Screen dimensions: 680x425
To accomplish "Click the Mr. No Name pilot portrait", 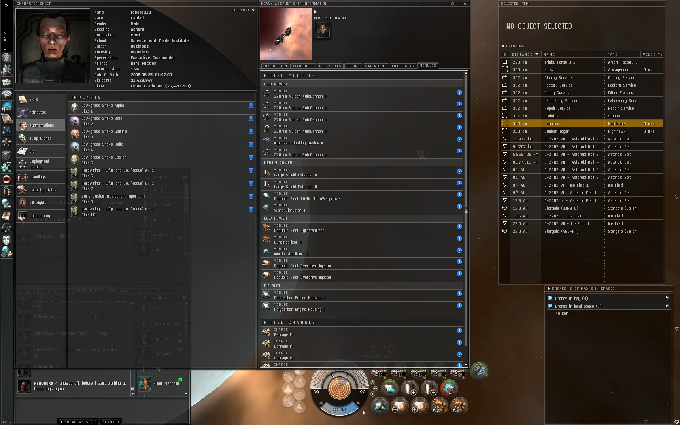I will click(x=323, y=30).
